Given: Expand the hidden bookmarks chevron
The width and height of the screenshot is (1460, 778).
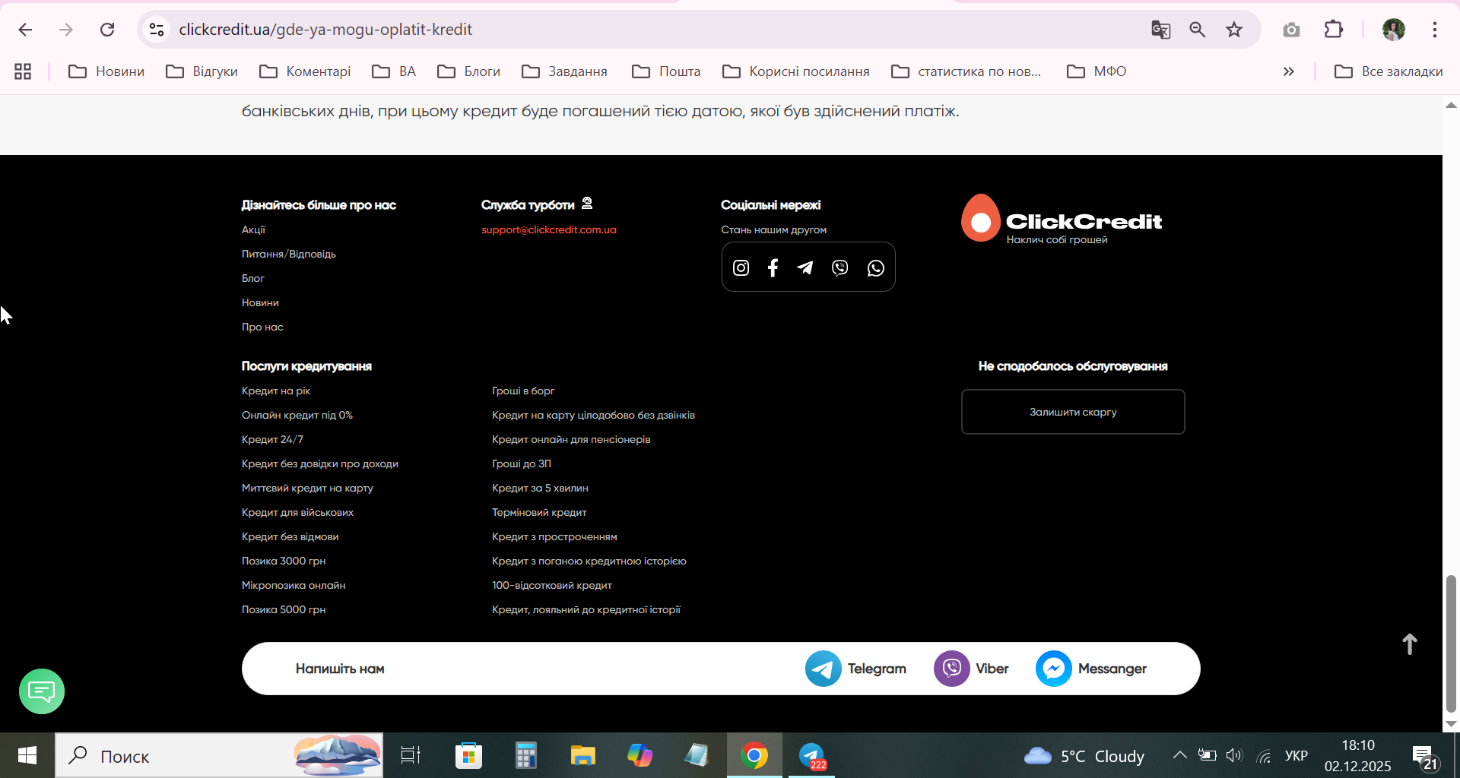Looking at the screenshot, I should [1289, 71].
